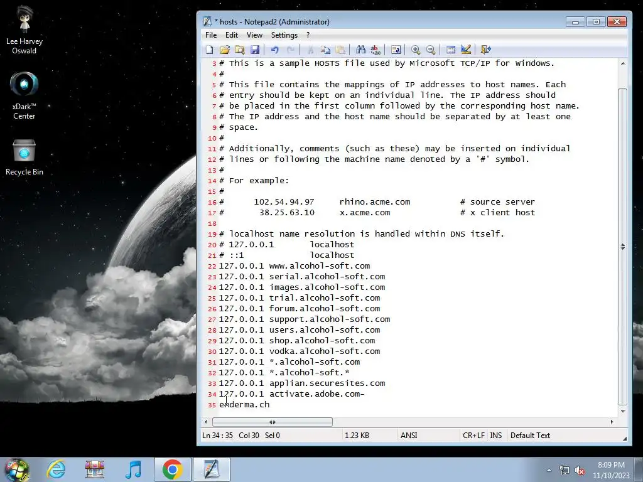
Task: Click the activate.adobe.com- line
Action: [x=291, y=394]
